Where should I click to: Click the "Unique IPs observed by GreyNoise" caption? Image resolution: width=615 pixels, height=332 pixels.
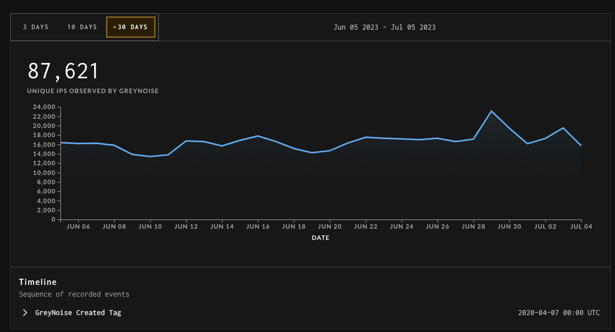(93, 91)
